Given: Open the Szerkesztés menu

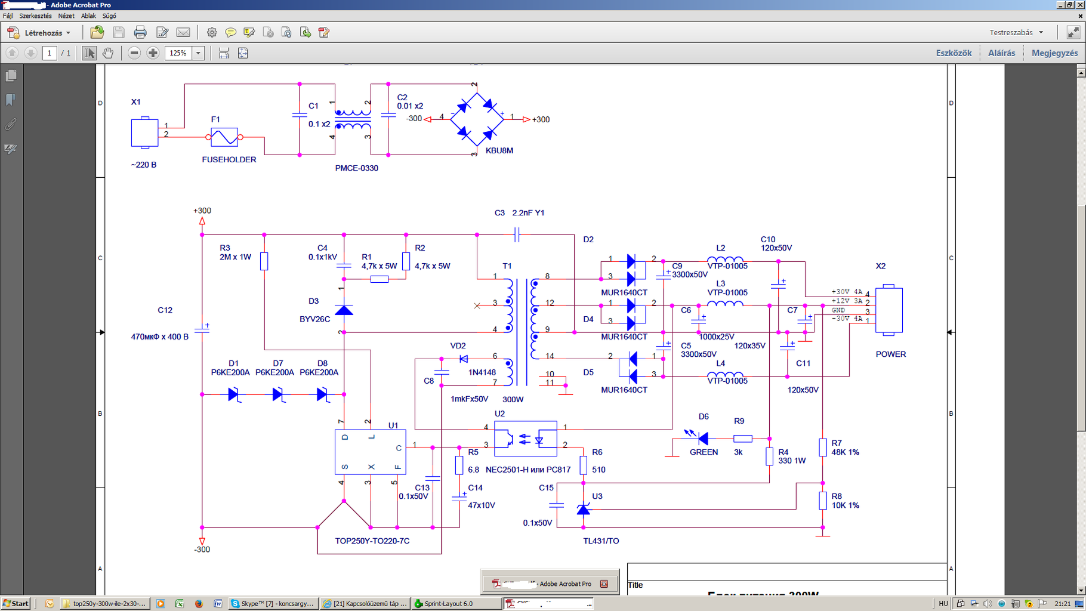Looking at the screenshot, I should tap(36, 16).
